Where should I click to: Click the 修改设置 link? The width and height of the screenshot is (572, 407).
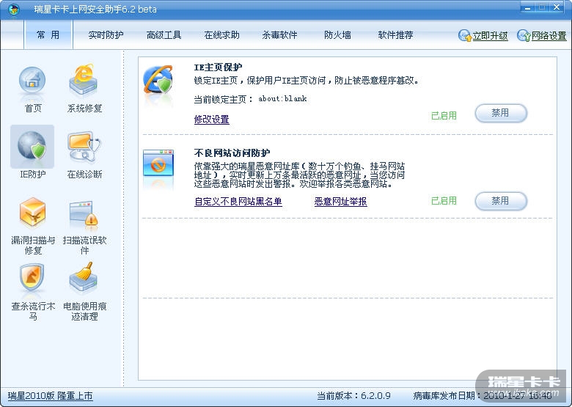tap(212, 120)
